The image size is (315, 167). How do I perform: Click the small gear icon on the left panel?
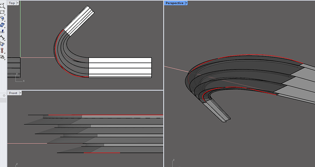coord(4,95)
